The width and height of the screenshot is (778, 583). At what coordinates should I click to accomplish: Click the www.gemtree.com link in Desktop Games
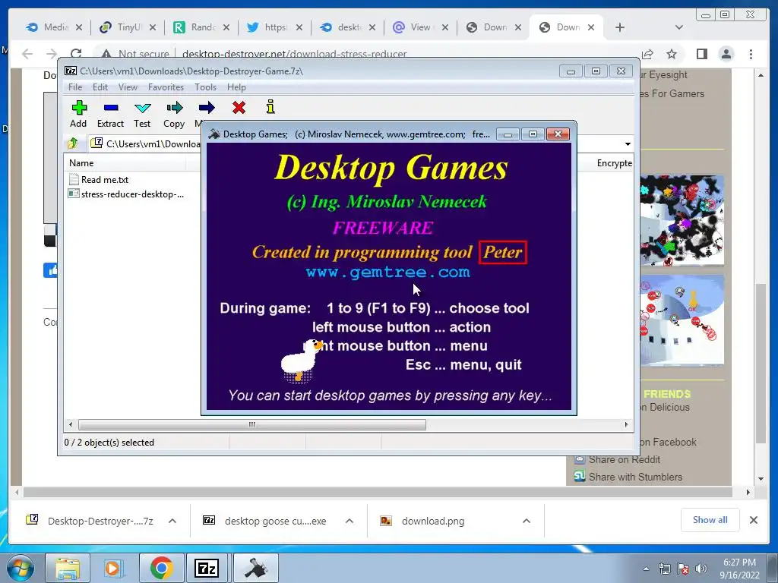point(387,273)
